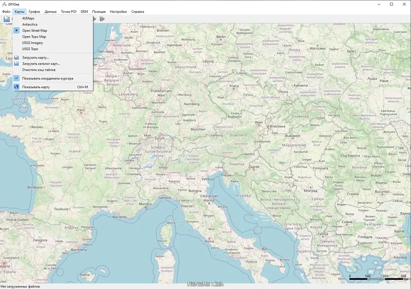Expand the Настройки menu
Viewport: 411px width, 289px height.
coord(118,11)
